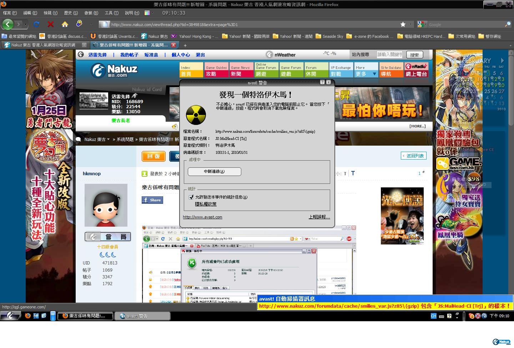
Task: Open the Google search engine selector dropdown
Action: [426, 24]
